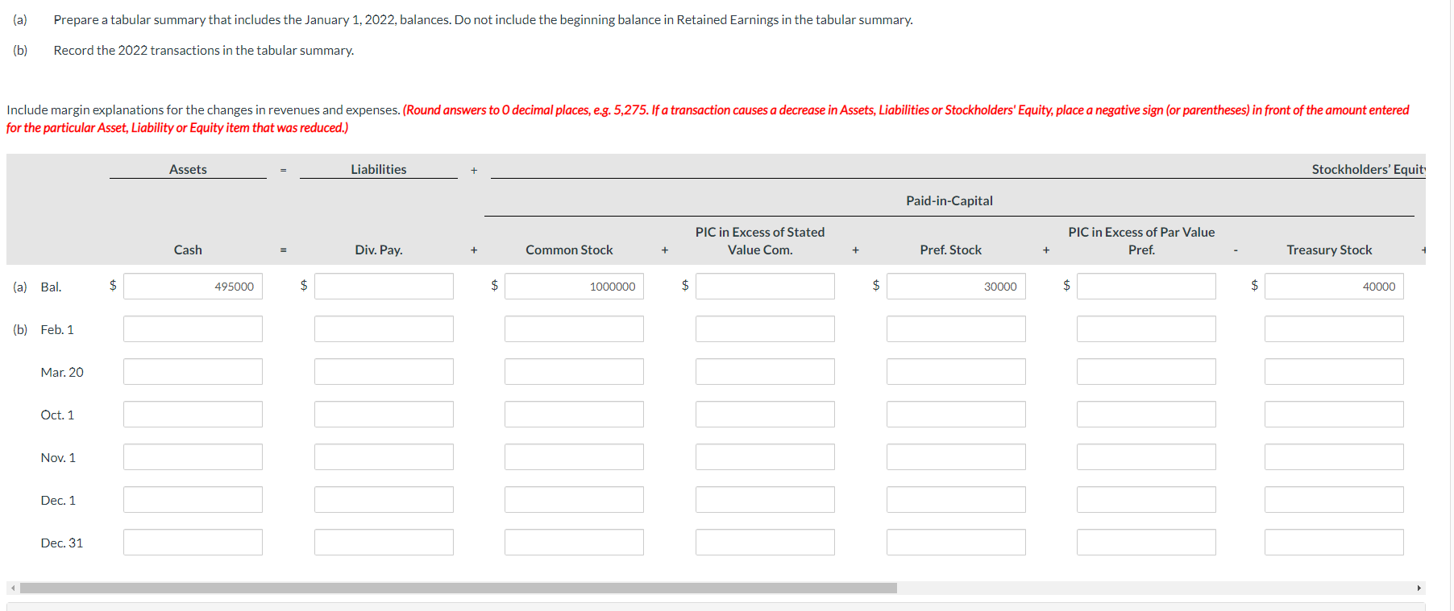The height and width of the screenshot is (611, 1454).
Task: Select the Div. Pay. input for Dec. 31
Action: (384, 542)
